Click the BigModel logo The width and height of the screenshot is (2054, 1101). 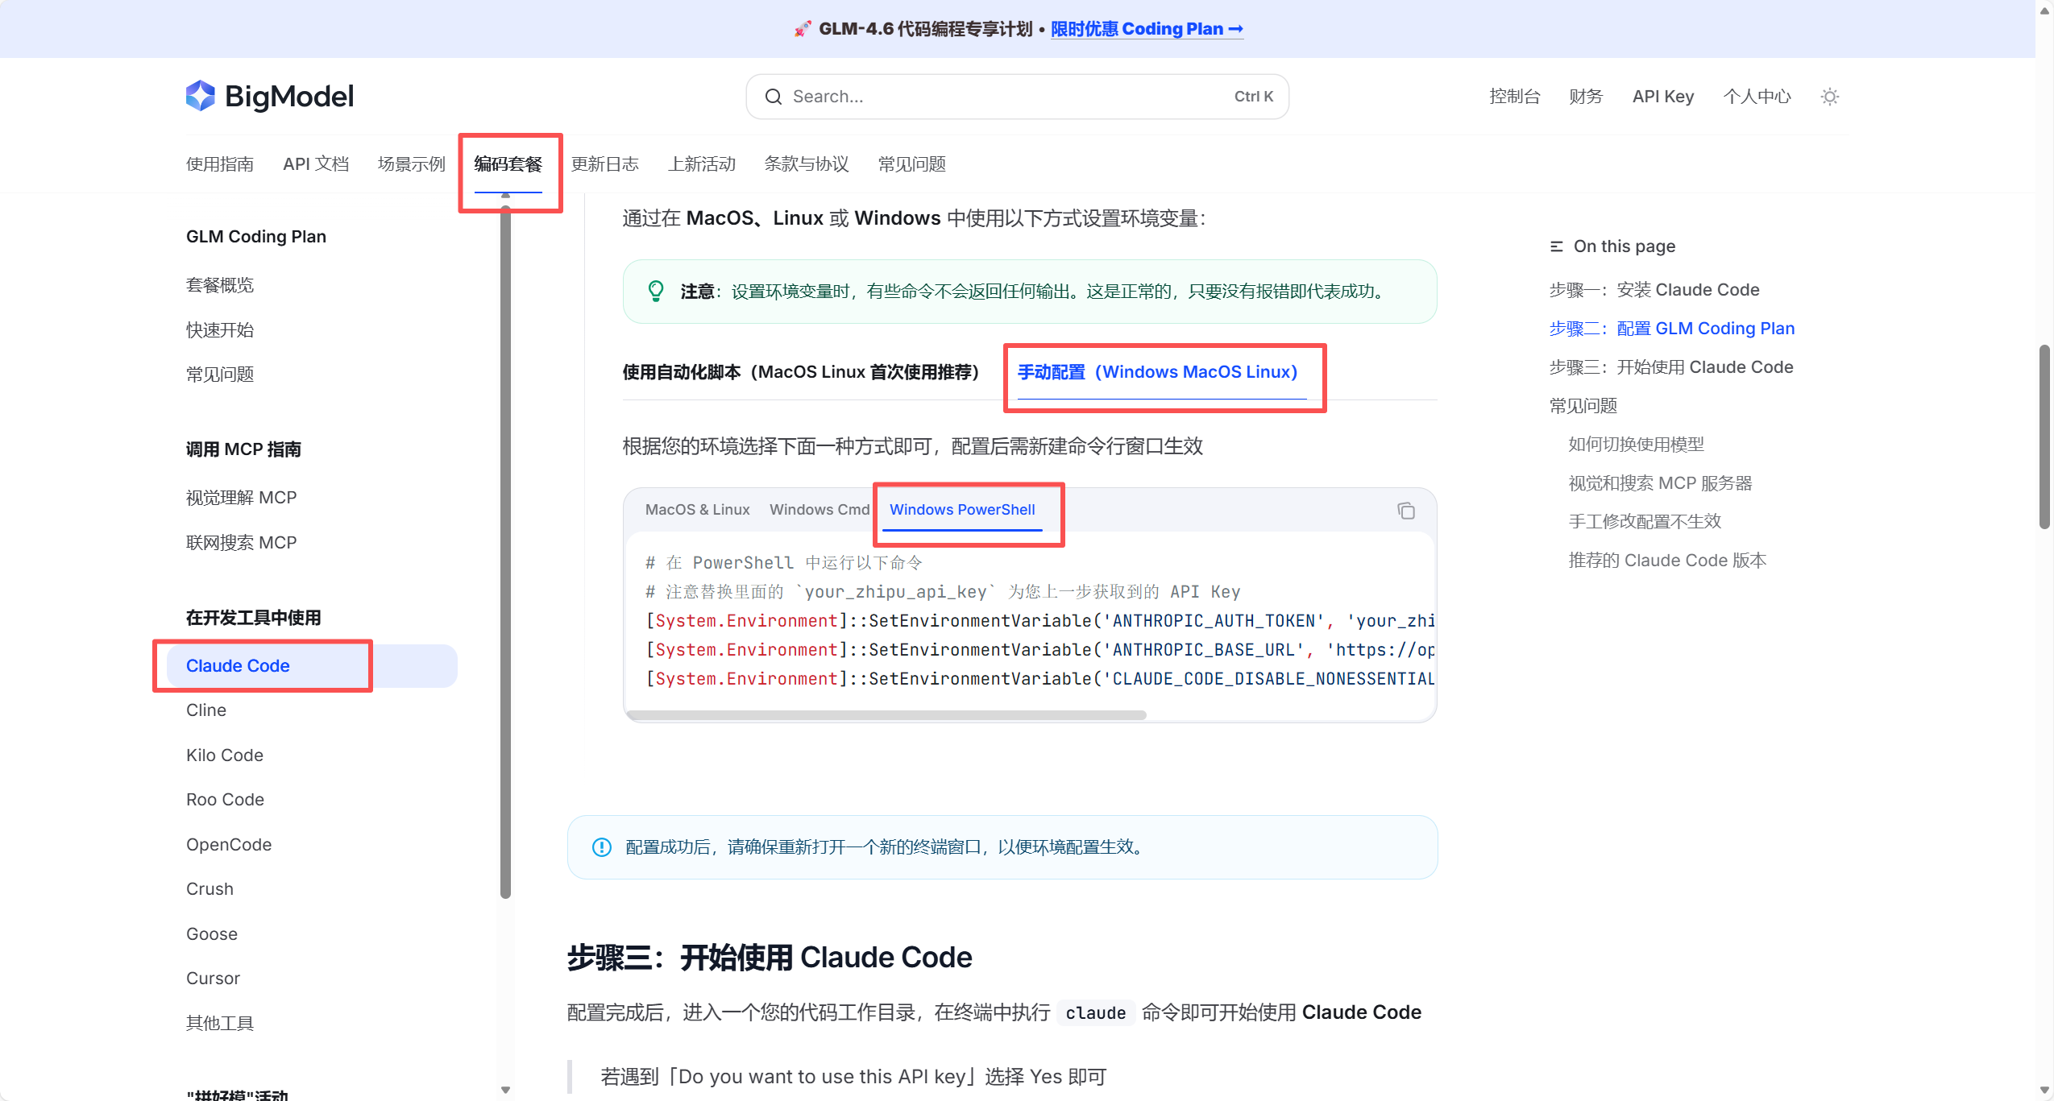[270, 96]
